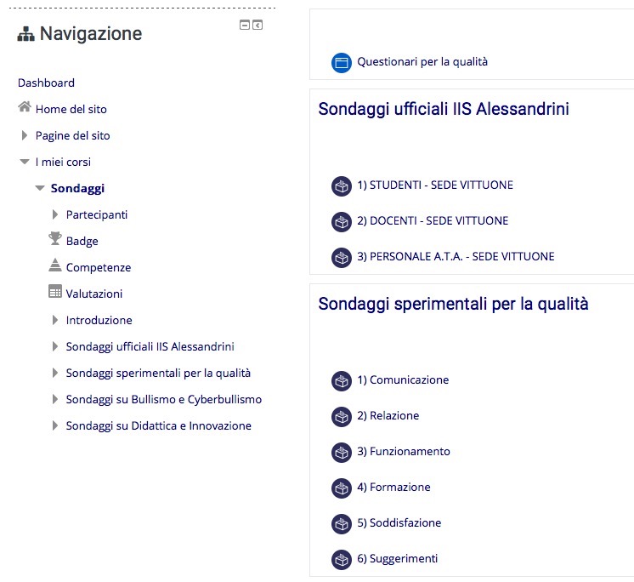Click the Badge trophy icon
The width and height of the screenshot is (634, 582).
pyautogui.click(x=55, y=238)
